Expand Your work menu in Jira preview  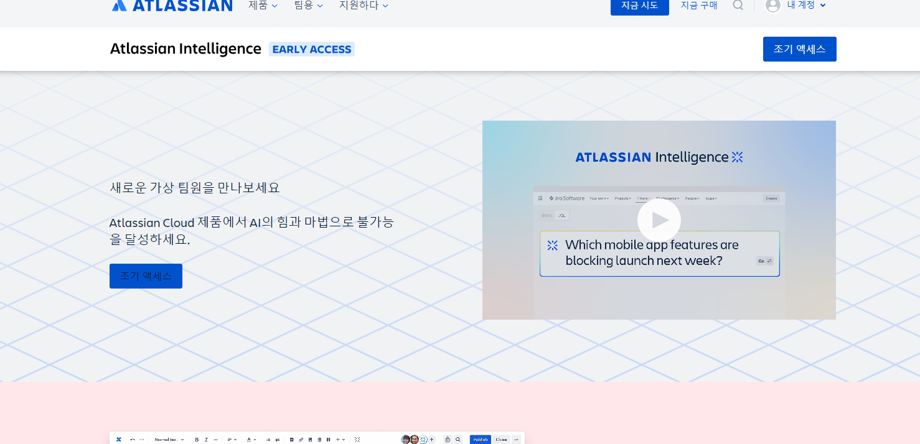point(599,198)
